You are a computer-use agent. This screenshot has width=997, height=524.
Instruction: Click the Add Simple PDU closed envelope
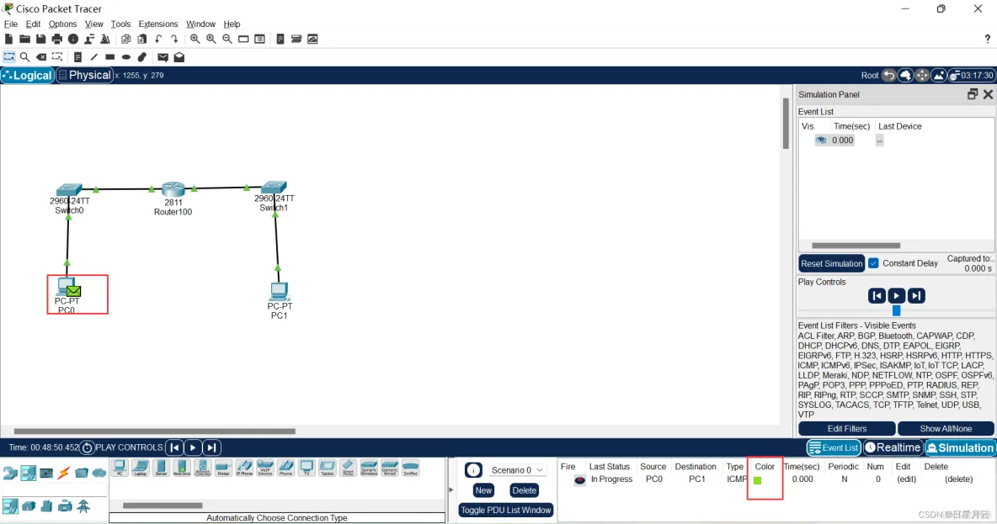point(163,57)
